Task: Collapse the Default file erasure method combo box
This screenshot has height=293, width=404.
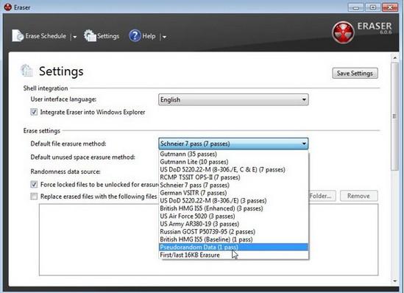Action: 233,144
